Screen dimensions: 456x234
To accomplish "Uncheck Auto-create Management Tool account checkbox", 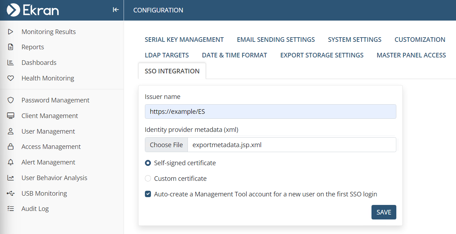I will [x=148, y=194].
